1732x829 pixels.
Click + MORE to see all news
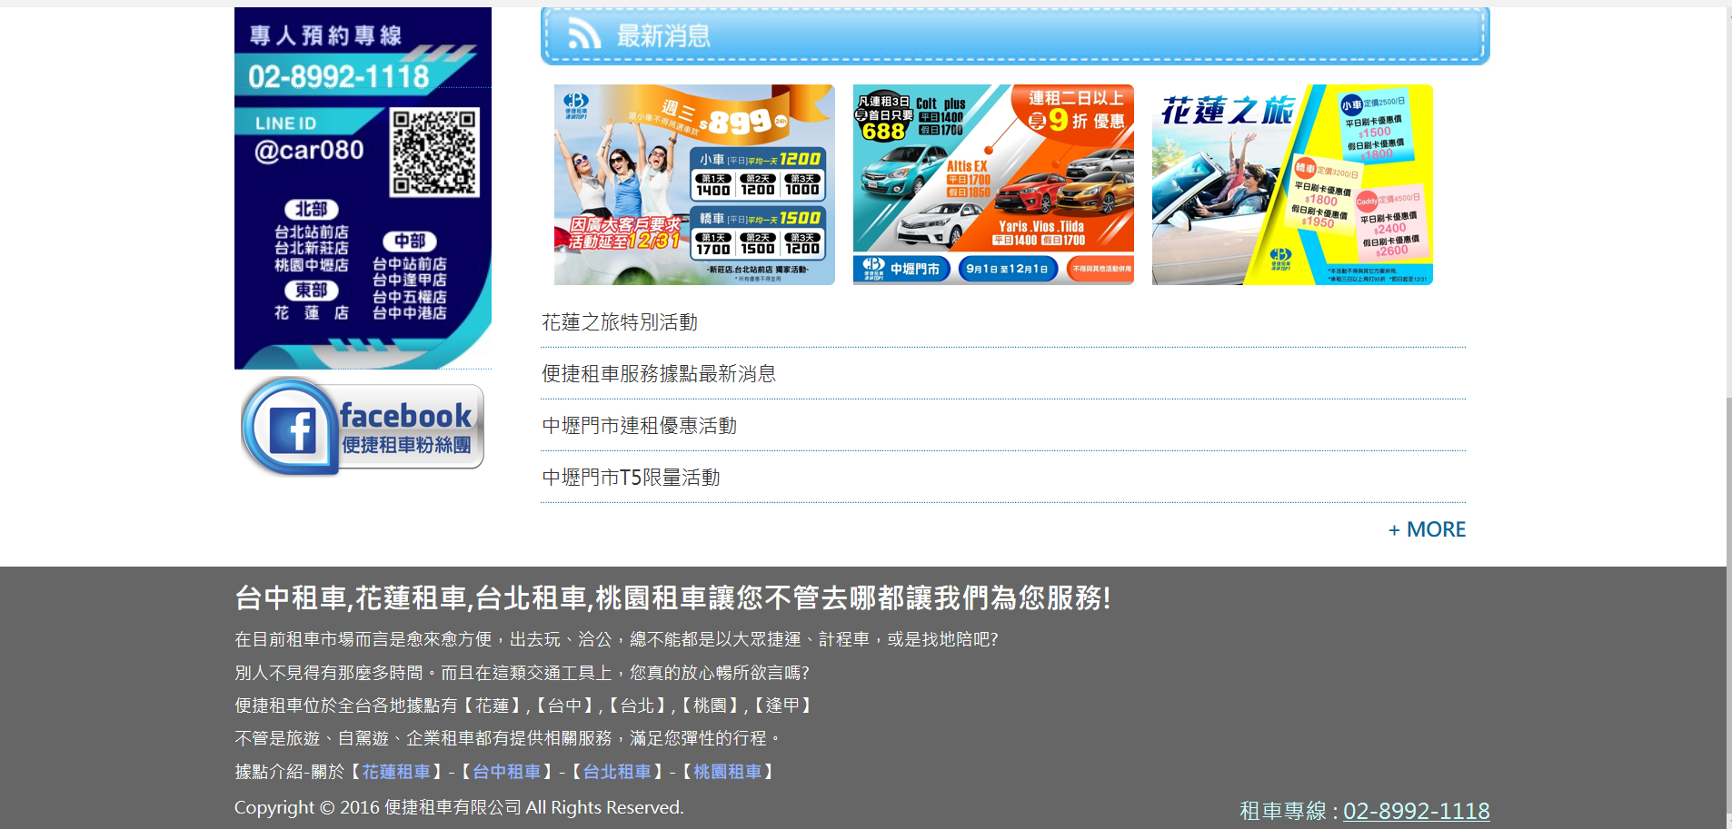point(1426,528)
